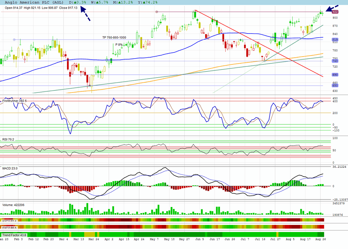Click the Low 906.87 readout

coord(50,8)
